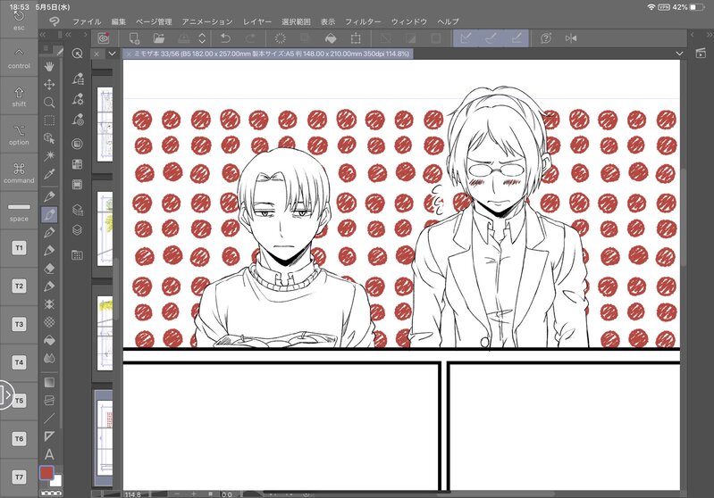Click the Scale and rotate transform icon

click(356, 38)
